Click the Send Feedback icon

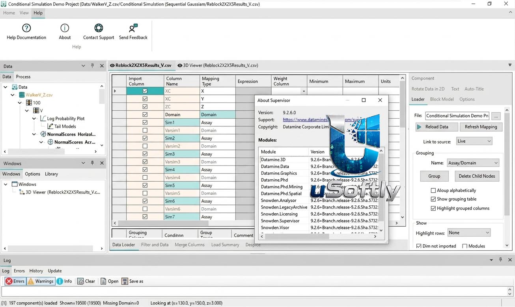coord(133,28)
